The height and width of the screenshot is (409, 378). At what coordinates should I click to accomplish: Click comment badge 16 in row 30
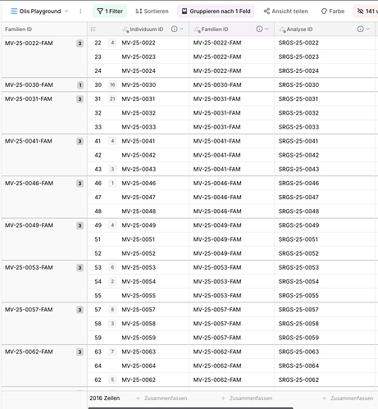point(112,84)
